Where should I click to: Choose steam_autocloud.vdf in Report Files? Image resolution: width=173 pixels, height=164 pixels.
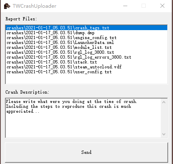[86, 67]
